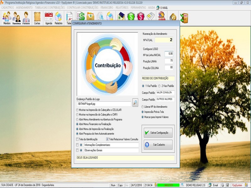
Task: Click the printer icon in status bar
Action: pyautogui.click(x=222, y=185)
